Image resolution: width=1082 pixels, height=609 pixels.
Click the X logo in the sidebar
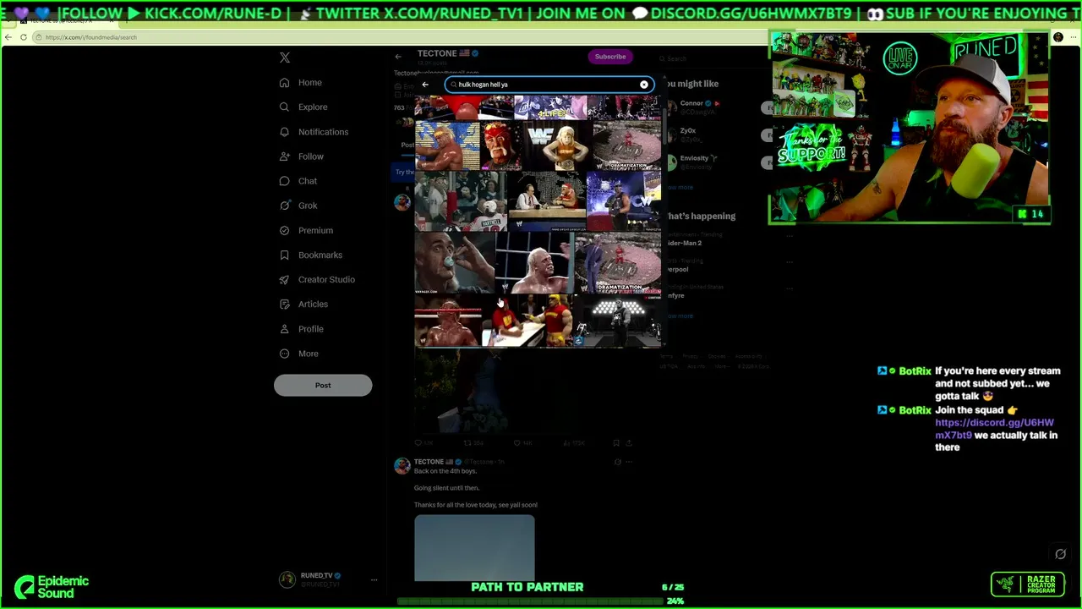coord(285,58)
